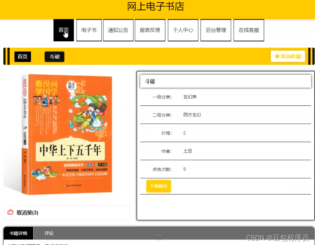Viewport: 315px width, 245px height.
Task: Go to 后台管理 page
Action: [216, 30]
